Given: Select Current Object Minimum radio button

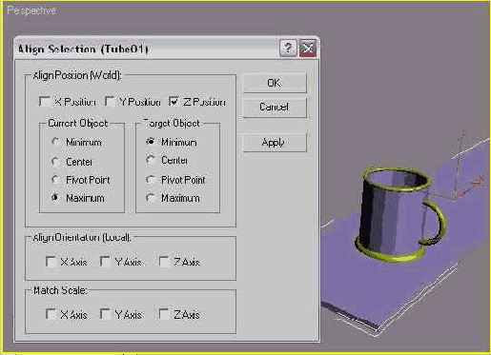Looking at the screenshot, I should point(55,142).
